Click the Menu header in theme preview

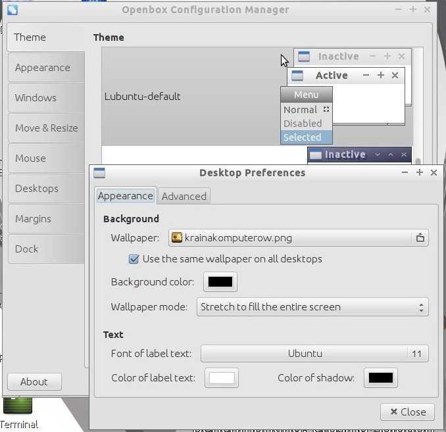[x=307, y=95]
